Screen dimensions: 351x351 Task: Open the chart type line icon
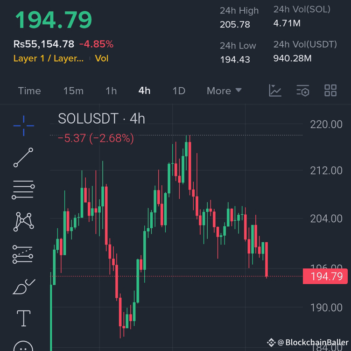(x=275, y=91)
